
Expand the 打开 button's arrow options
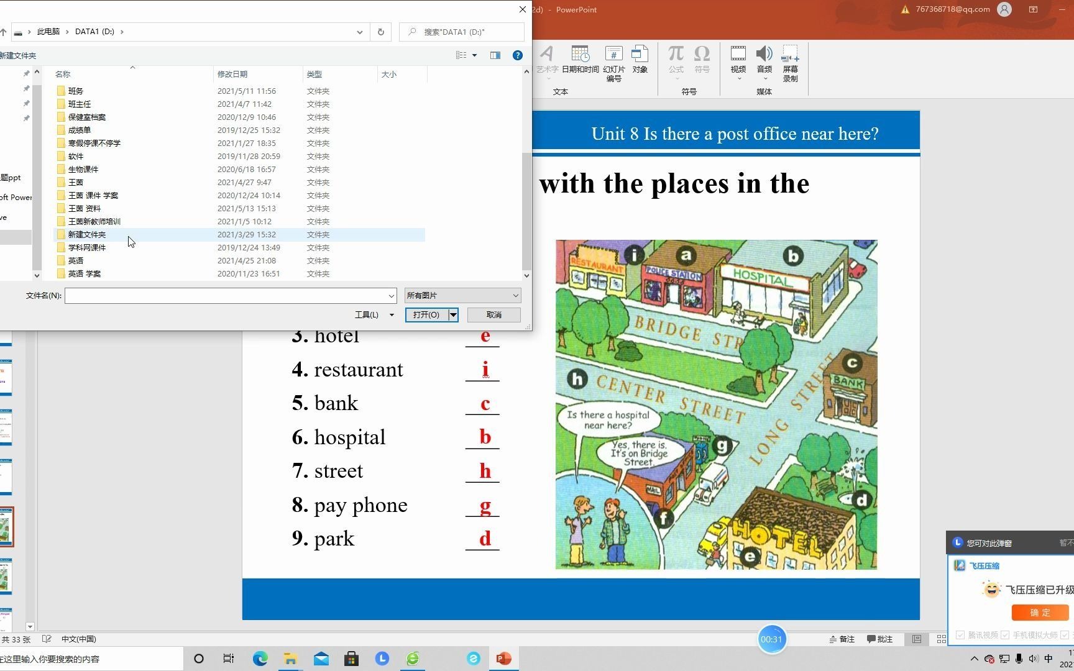(453, 315)
